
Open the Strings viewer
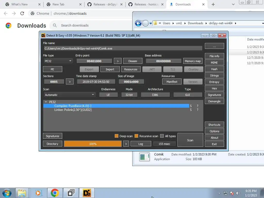(x=214, y=76)
